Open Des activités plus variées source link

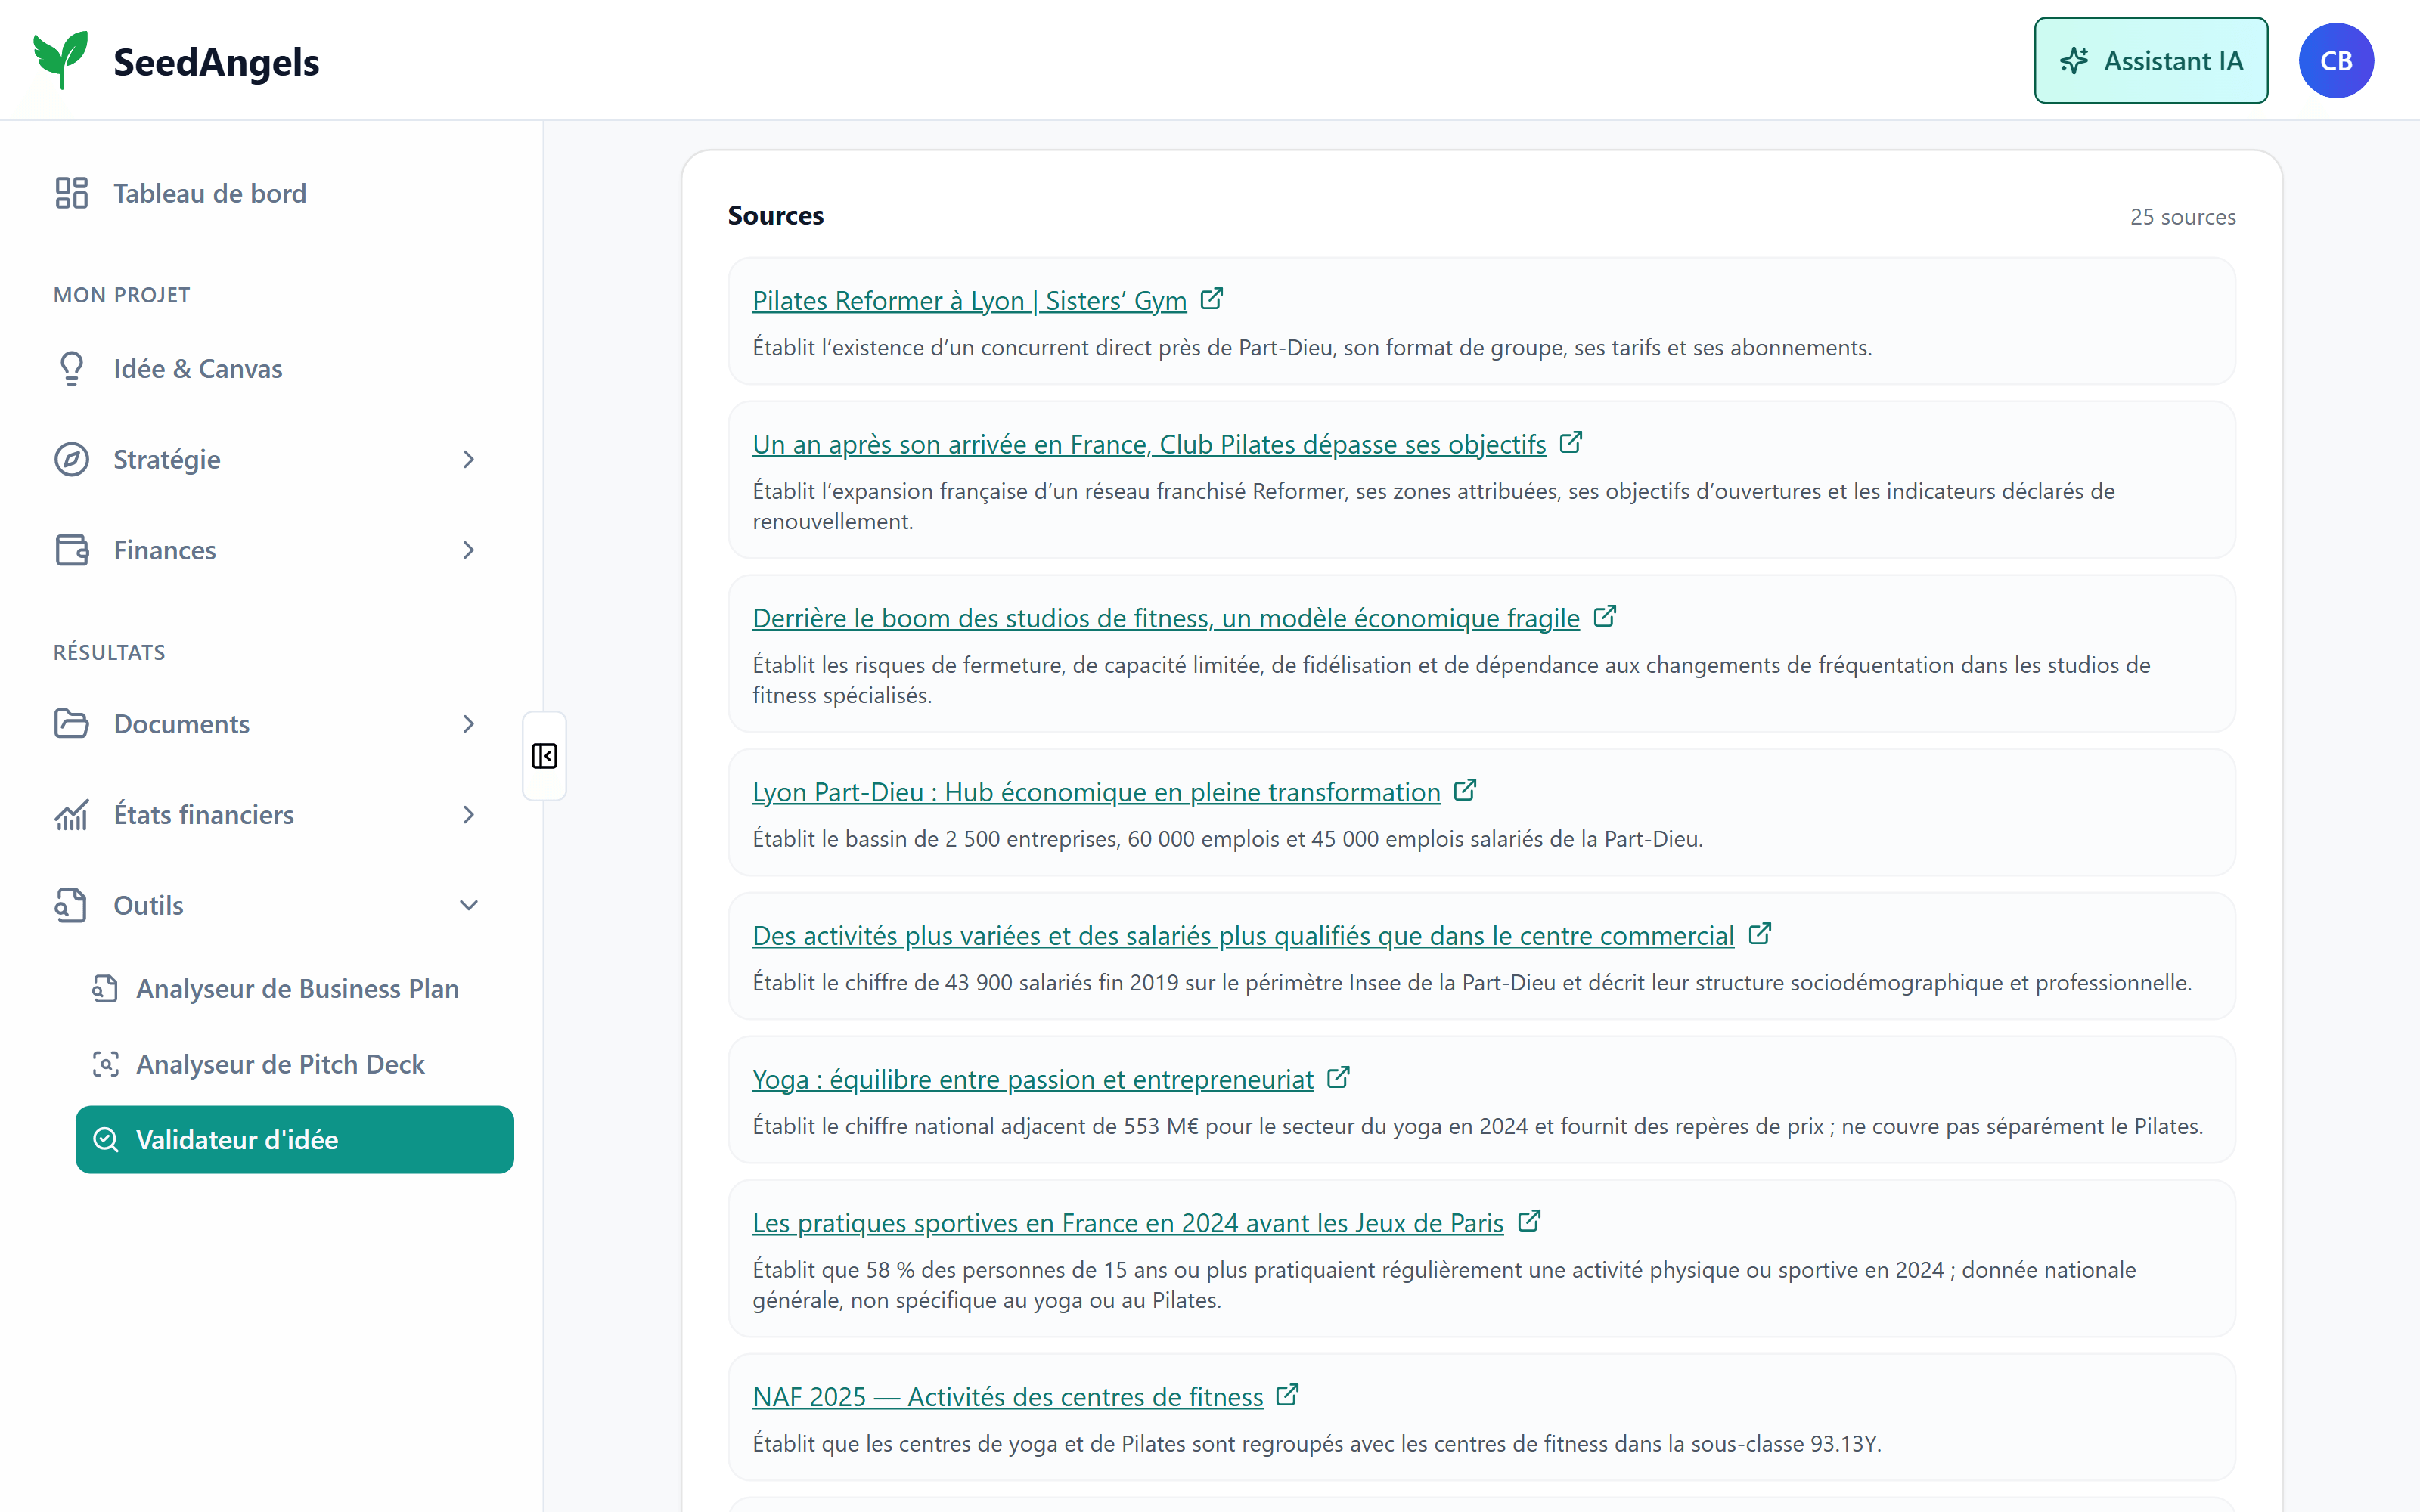(x=1243, y=936)
